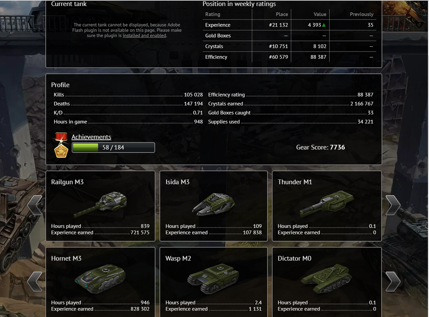Show next hulls with right arrow
Screen dimensions: 429x317
pyautogui.click(x=393, y=281)
